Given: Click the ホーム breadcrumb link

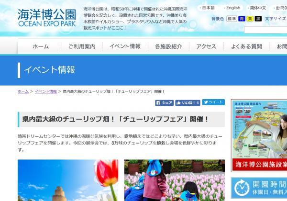Looking at the screenshot, I should pyautogui.click(x=23, y=91).
